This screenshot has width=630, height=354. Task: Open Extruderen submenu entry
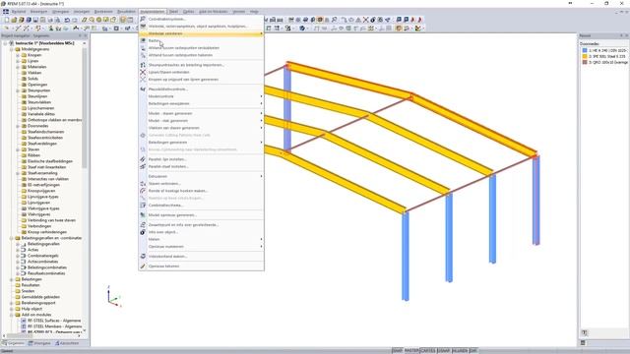(x=201, y=176)
